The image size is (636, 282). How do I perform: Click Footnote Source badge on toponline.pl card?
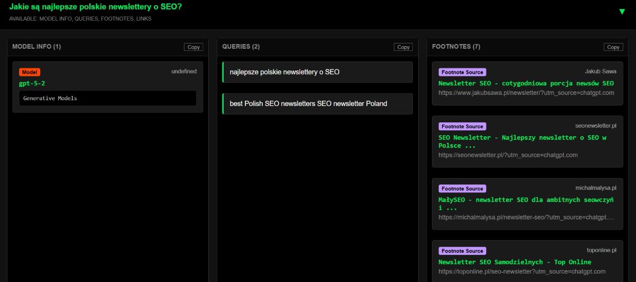pyautogui.click(x=462, y=251)
